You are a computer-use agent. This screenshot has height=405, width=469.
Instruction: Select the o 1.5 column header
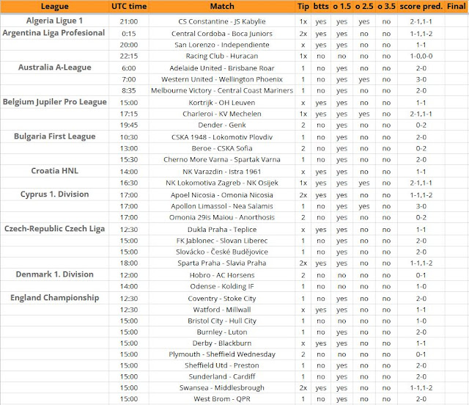click(342, 7)
